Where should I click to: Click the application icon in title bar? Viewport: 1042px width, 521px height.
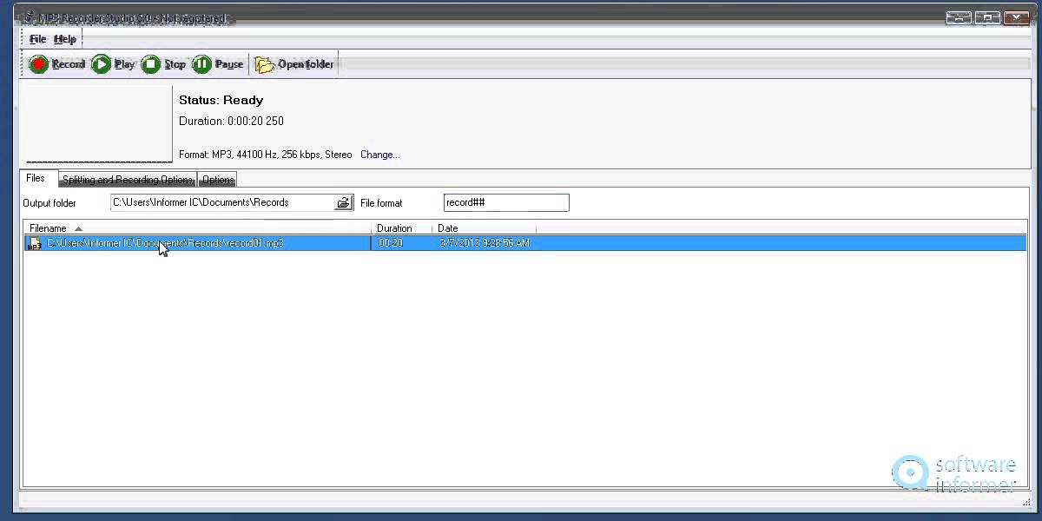click(x=30, y=17)
